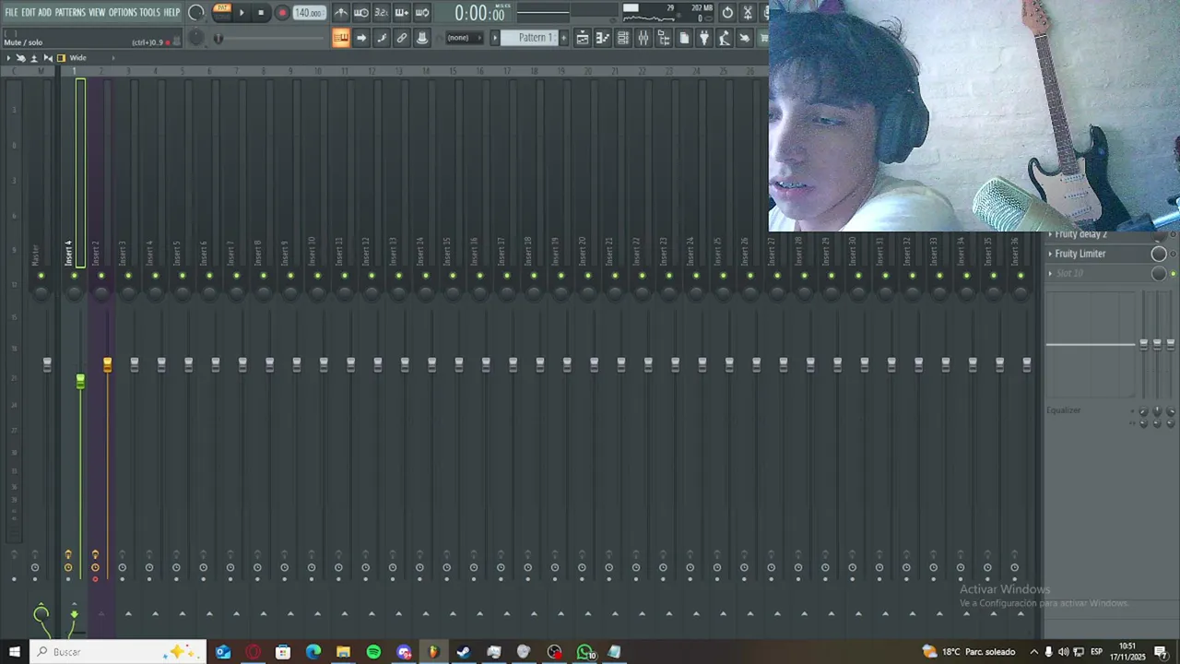Mute the Insert 10 track LED
Image resolution: width=1180 pixels, height=664 pixels.
point(317,276)
